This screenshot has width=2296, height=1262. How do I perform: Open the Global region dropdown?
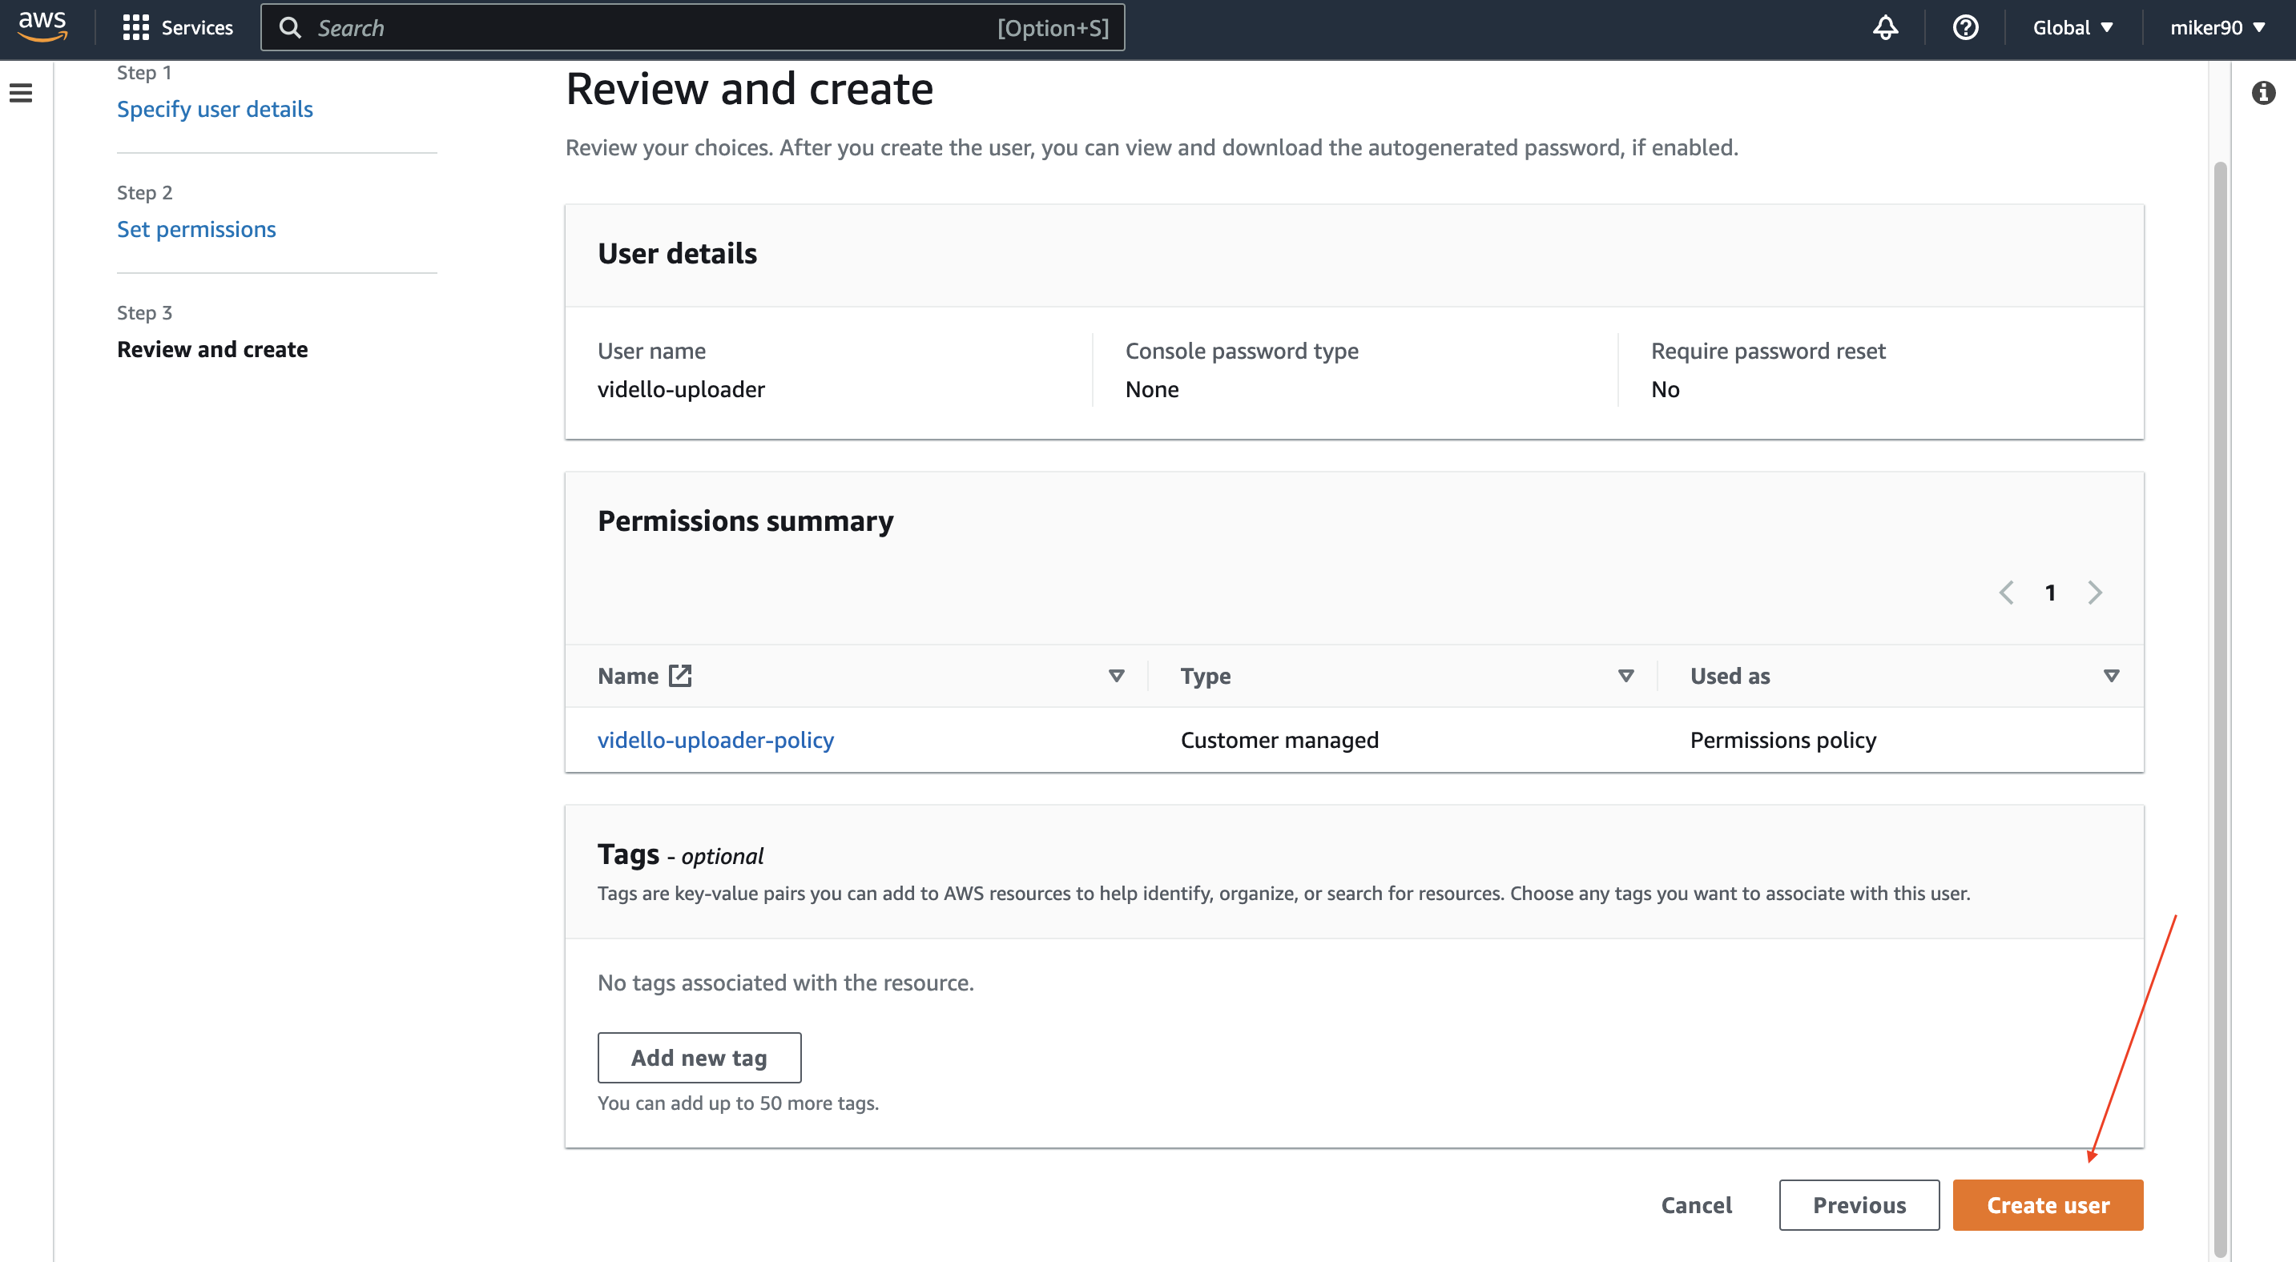pyautogui.click(x=2073, y=27)
